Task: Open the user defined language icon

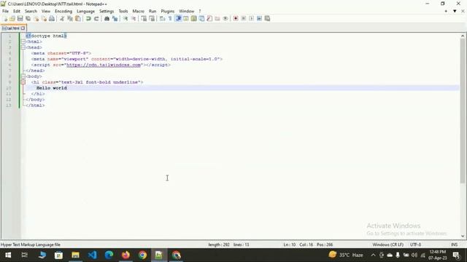Action: click(x=186, y=18)
